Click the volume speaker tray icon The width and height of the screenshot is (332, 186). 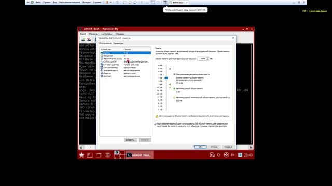point(219,155)
